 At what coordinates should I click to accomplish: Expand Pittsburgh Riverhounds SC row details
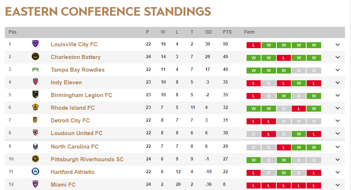pos(338,160)
